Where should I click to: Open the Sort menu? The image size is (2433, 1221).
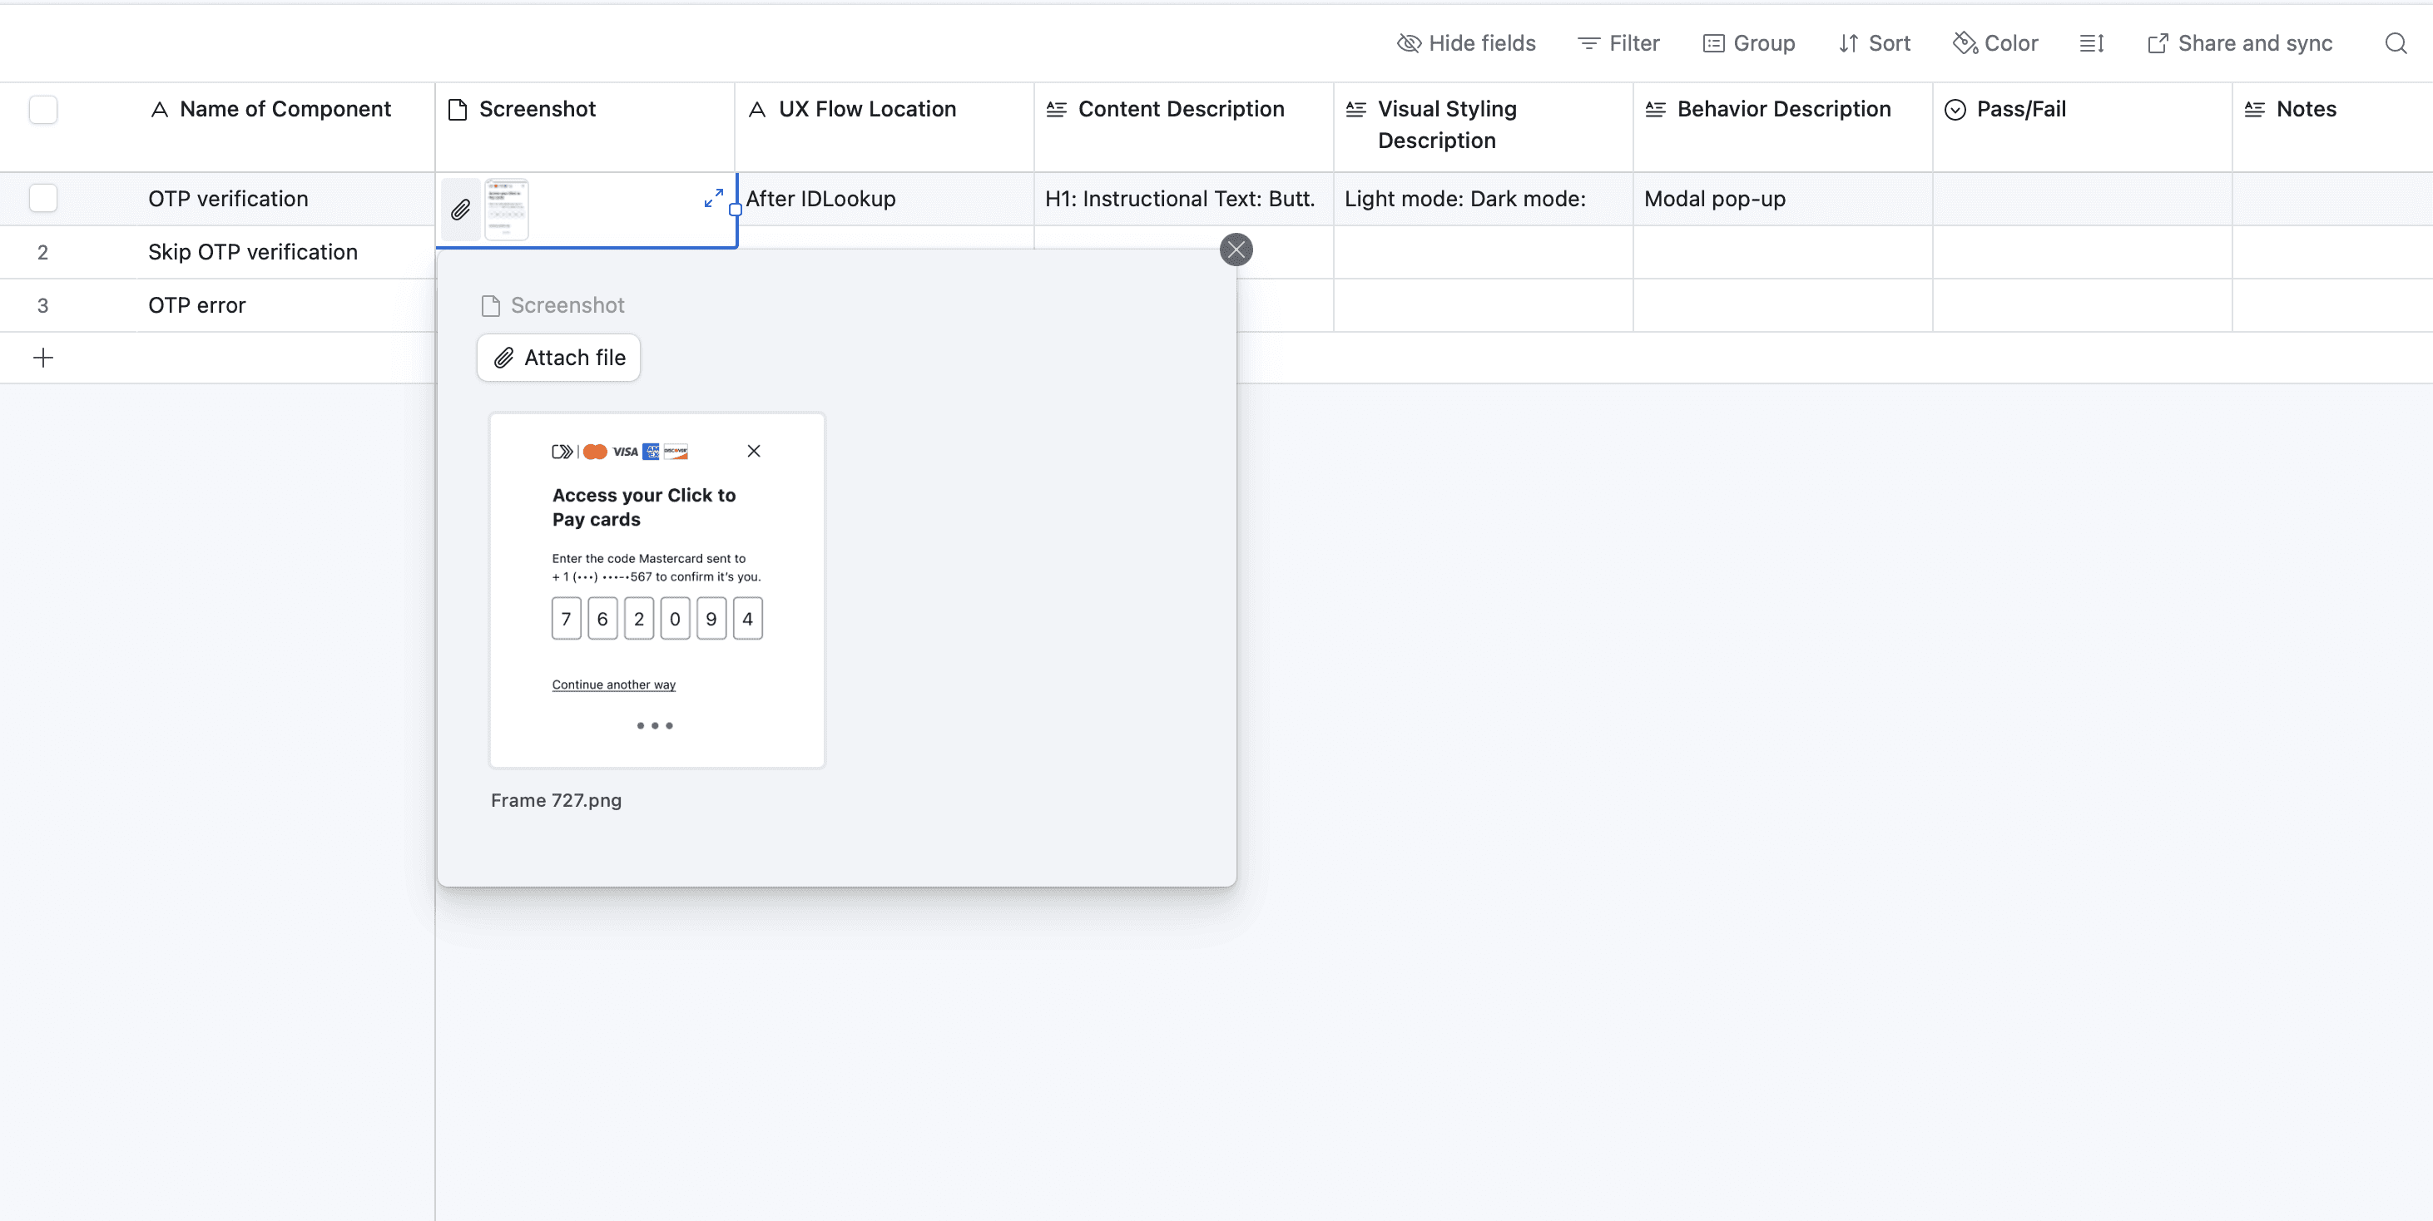pos(1874,43)
